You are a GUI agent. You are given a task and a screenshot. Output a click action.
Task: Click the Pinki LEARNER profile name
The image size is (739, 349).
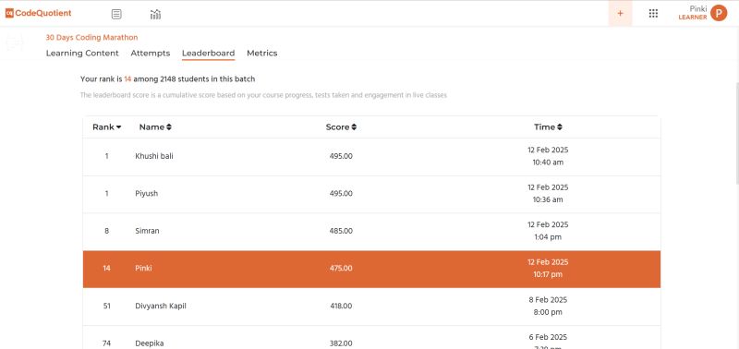(x=693, y=13)
